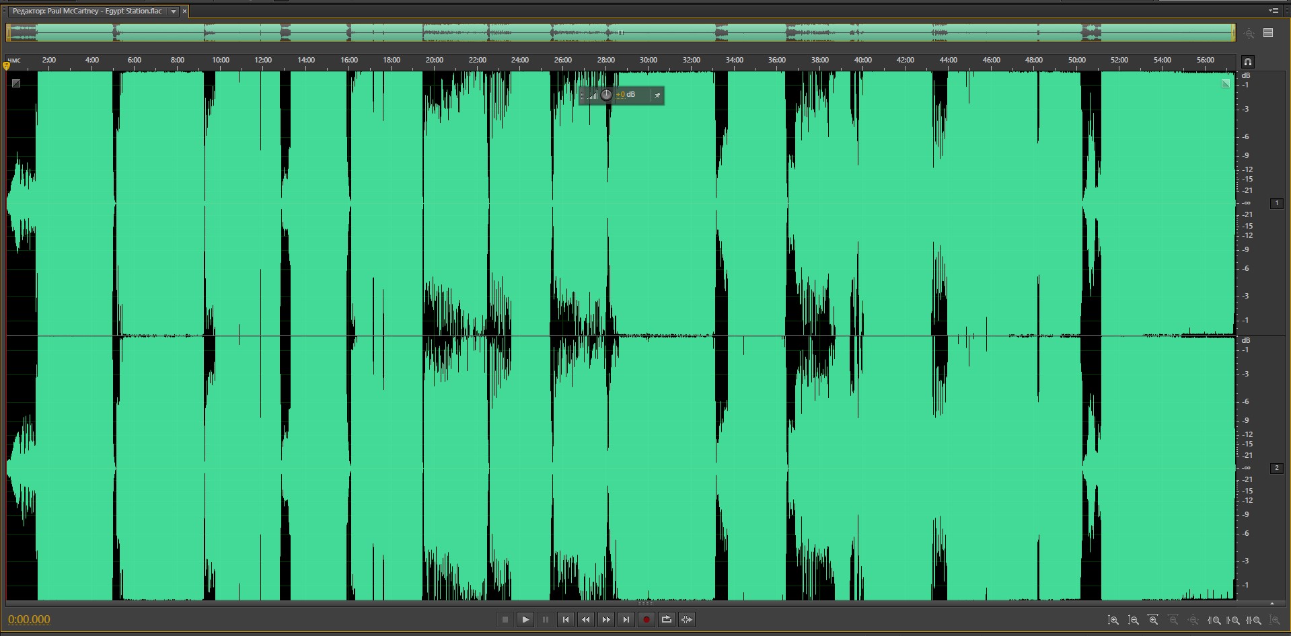
Task: Start playback with the Play button
Action: tap(525, 620)
